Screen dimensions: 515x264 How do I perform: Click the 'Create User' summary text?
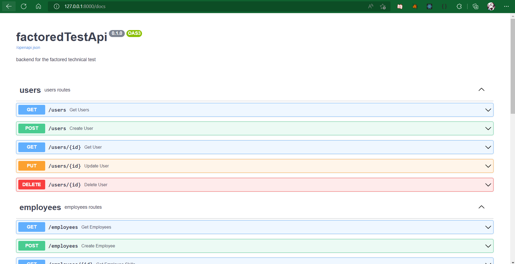(81, 128)
